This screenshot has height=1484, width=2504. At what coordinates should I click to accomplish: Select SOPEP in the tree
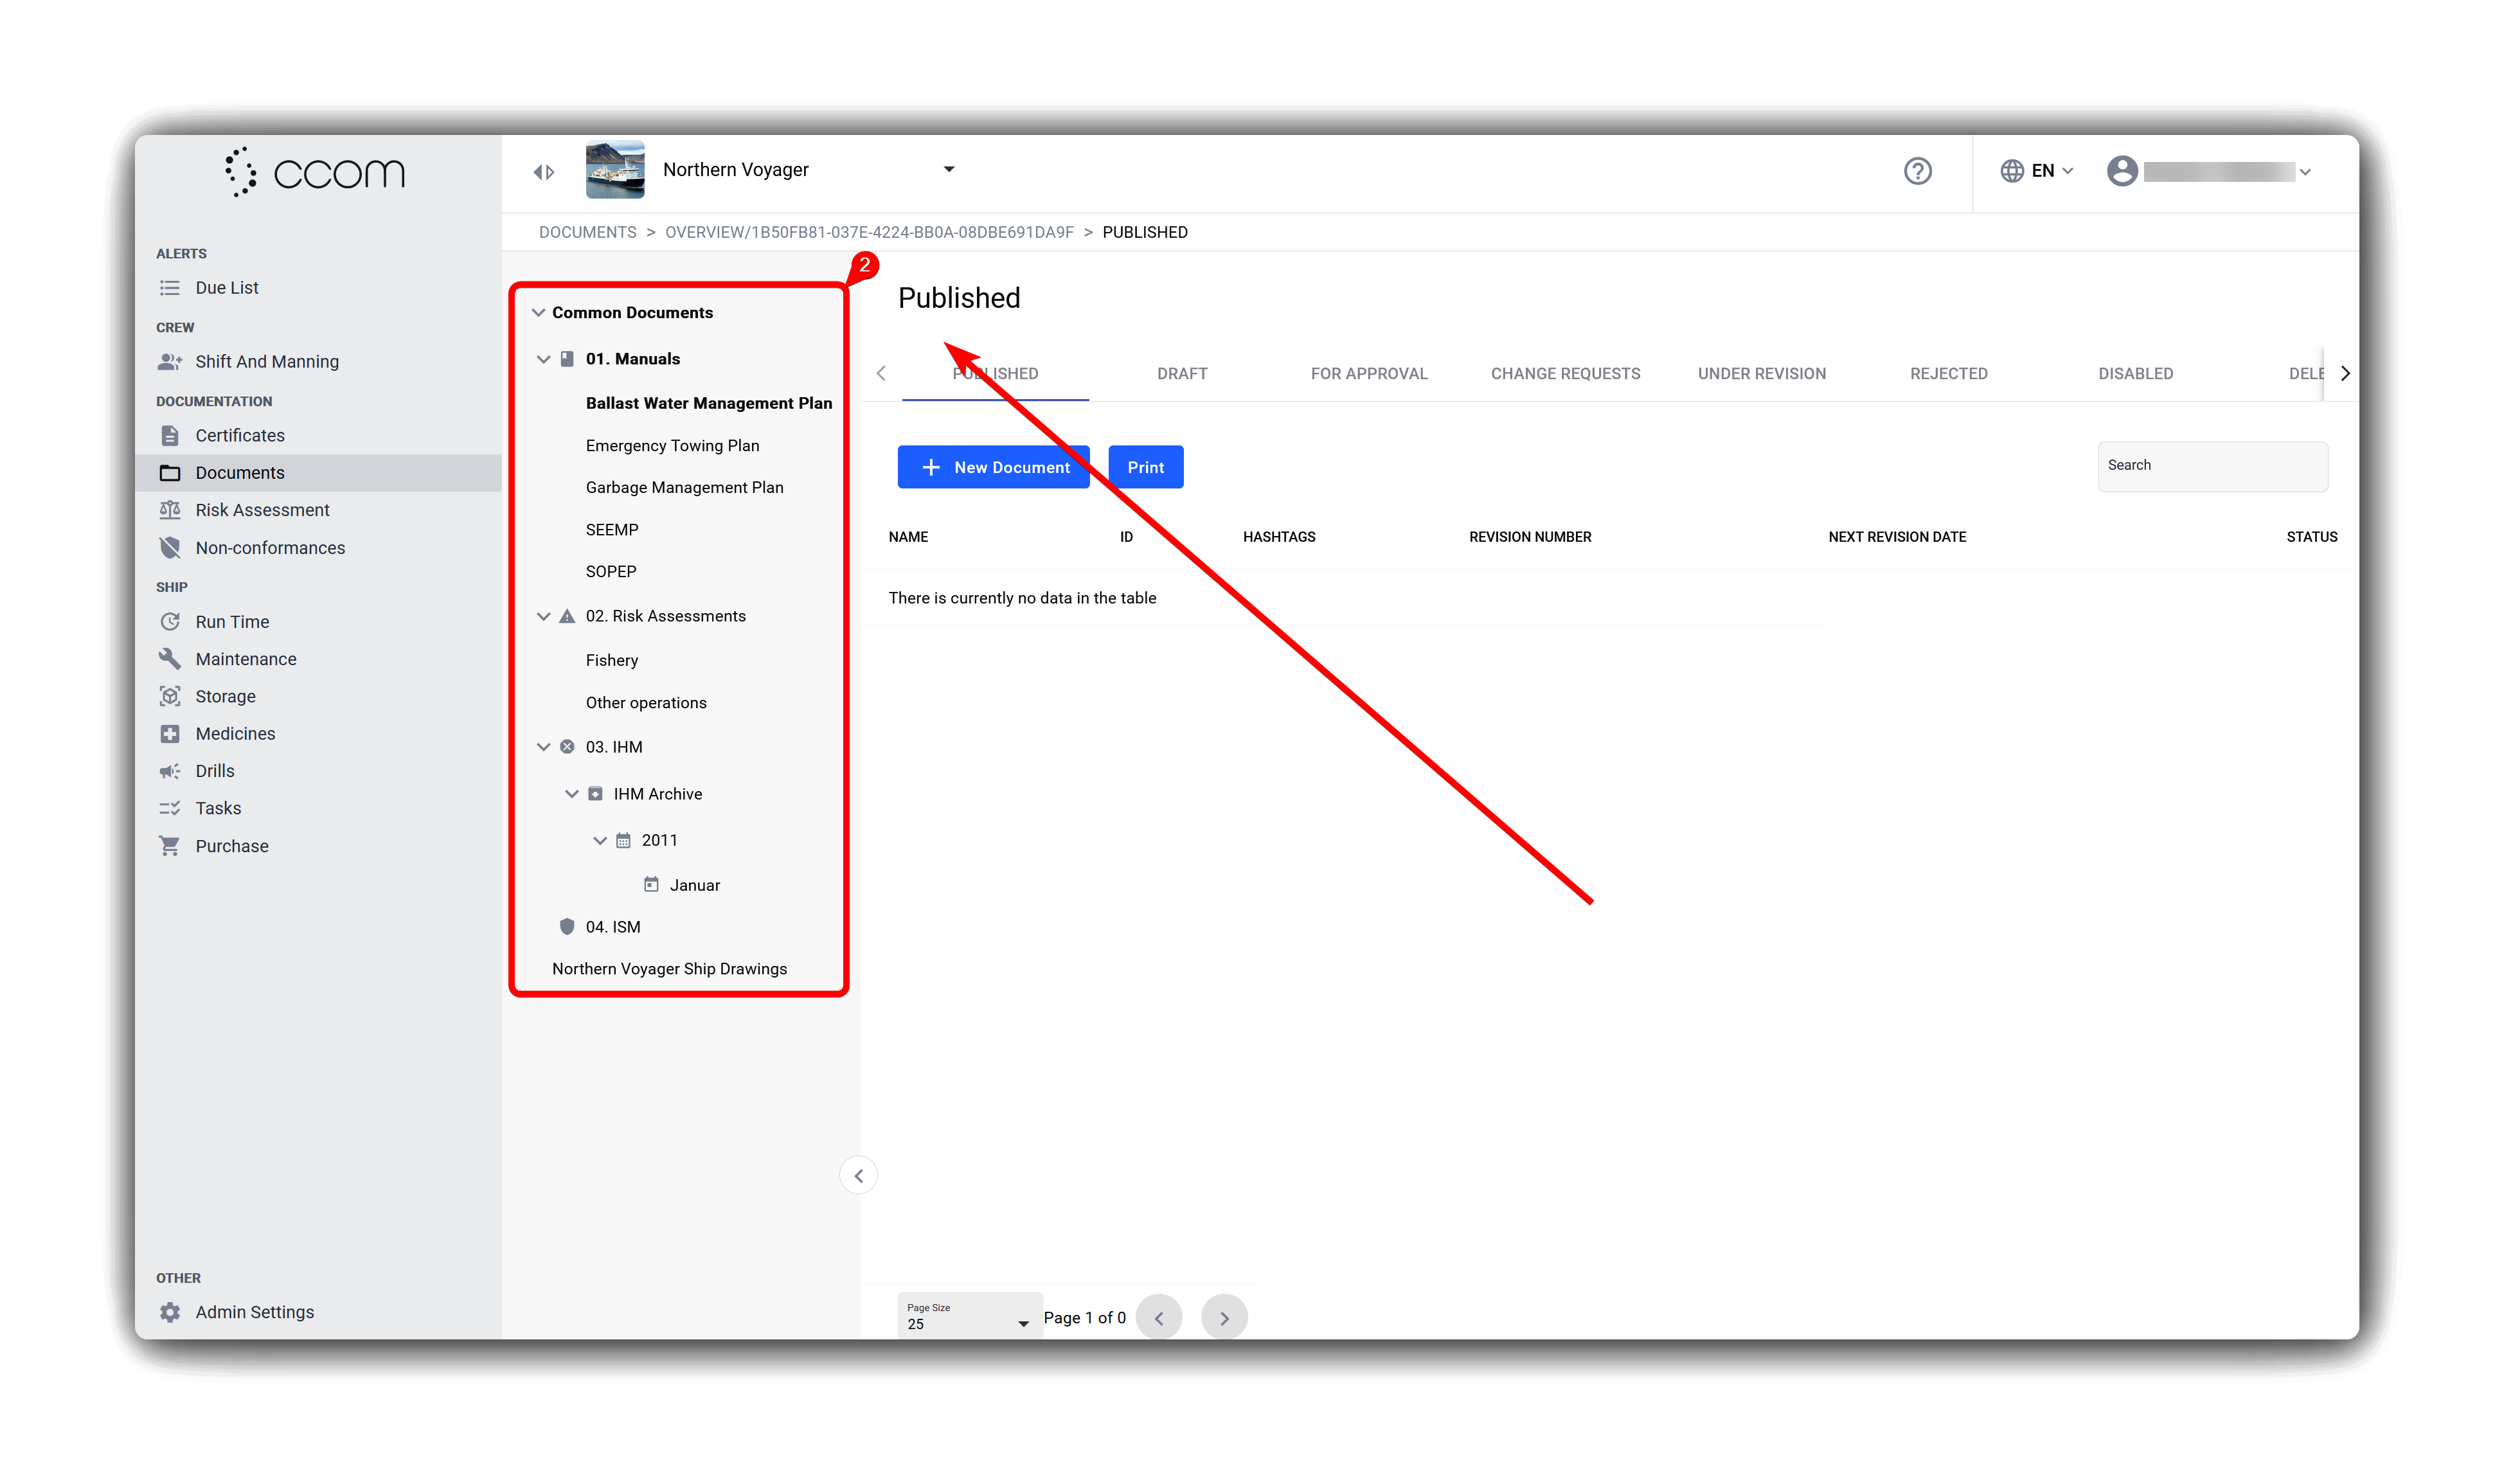(x=610, y=572)
